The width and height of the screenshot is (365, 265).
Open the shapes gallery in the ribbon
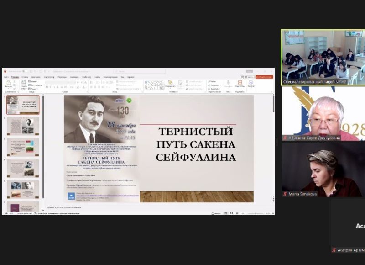pos(154,85)
